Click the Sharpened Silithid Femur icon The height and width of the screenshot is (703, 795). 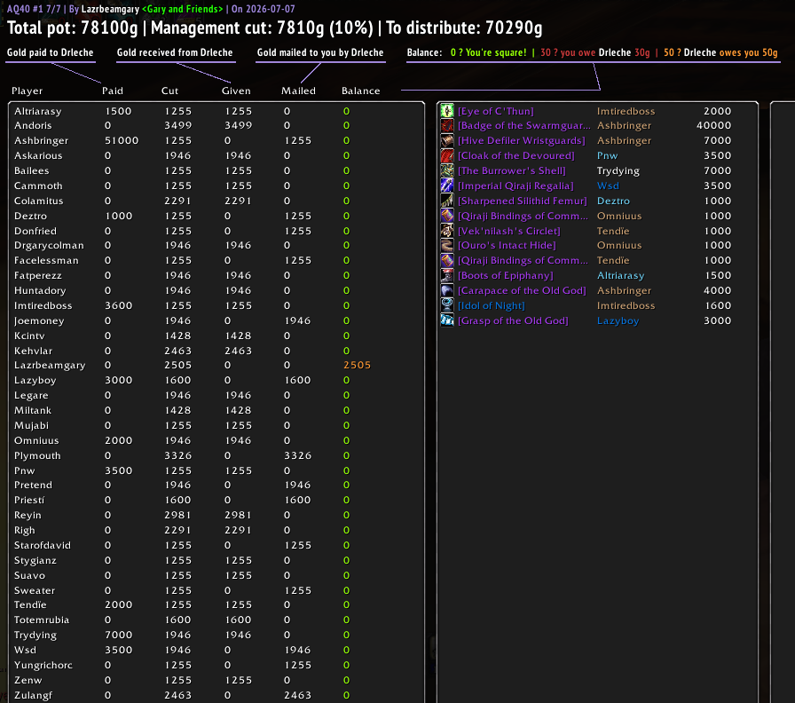click(446, 201)
